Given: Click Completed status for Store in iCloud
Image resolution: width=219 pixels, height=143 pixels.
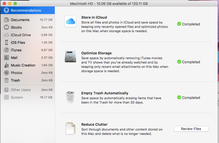Looking at the screenshot, I should pyautogui.click(x=191, y=24).
